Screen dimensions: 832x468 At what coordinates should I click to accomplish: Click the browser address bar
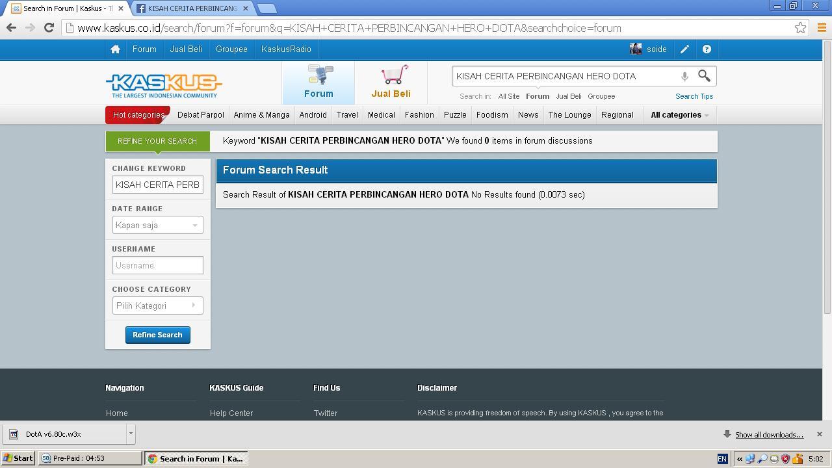[x=429, y=28]
